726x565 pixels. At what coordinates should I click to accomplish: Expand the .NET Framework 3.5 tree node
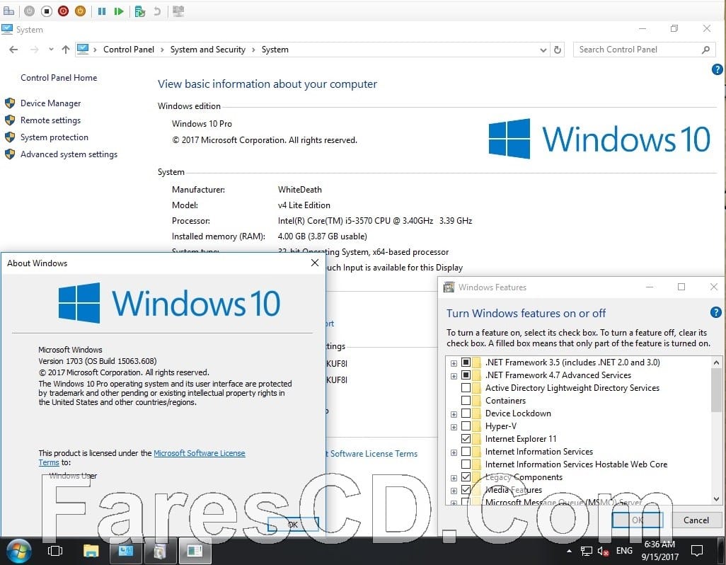[454, 363]
